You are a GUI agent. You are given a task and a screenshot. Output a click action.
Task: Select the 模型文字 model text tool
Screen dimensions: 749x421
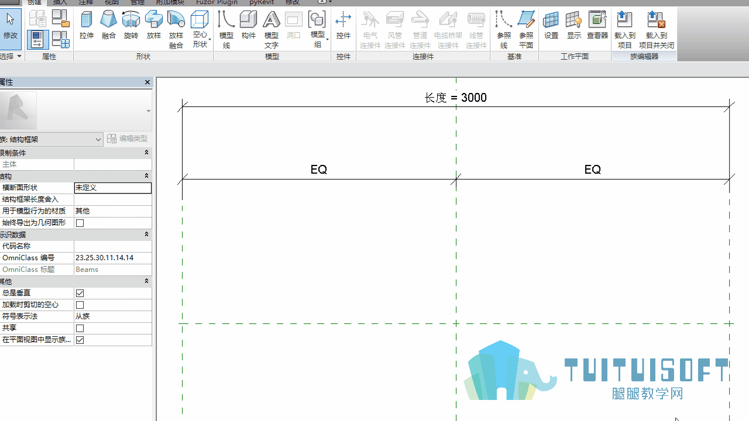click(x=272, y=29)
